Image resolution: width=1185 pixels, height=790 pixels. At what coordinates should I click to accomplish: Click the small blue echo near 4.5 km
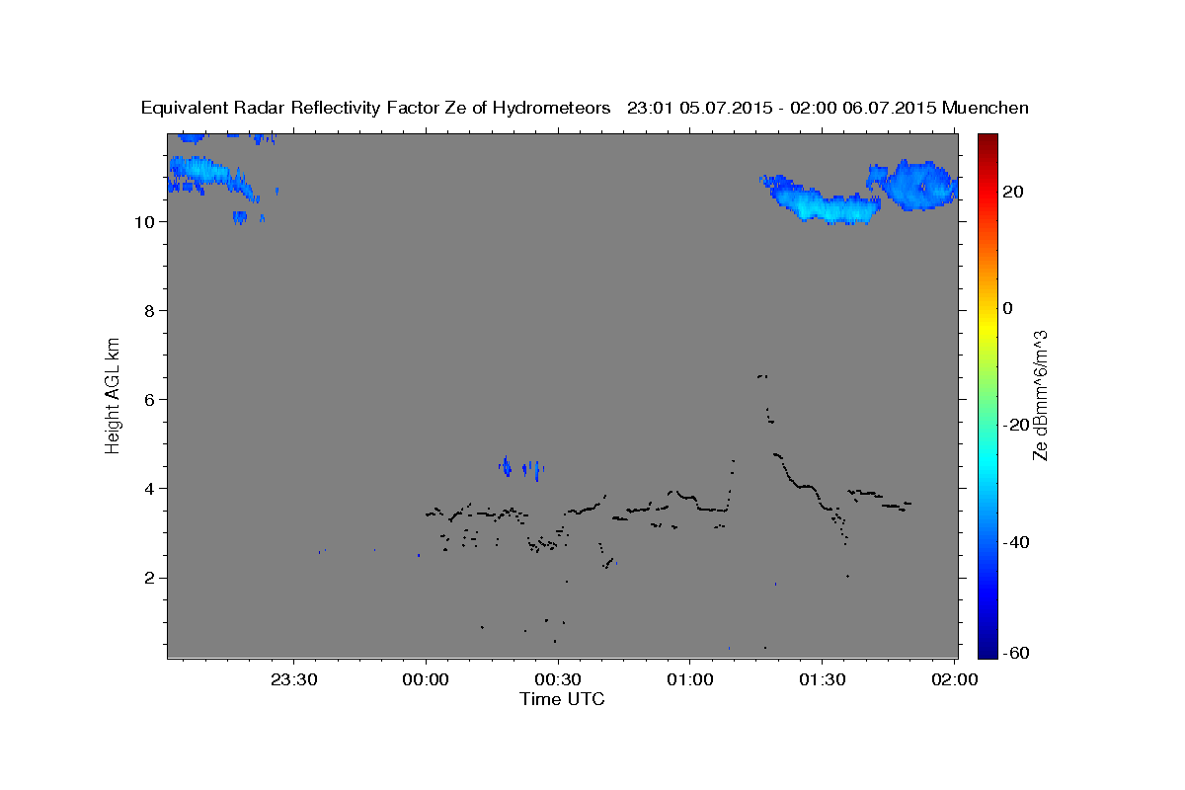click(x=523, y=467)
